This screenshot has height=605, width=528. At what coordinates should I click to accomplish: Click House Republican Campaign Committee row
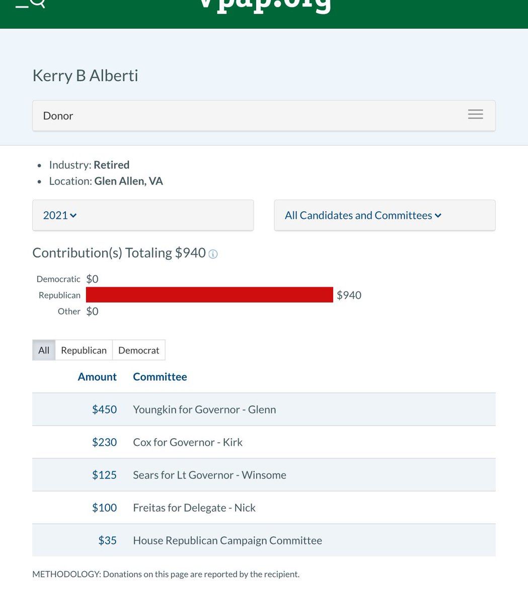point(228,540)
